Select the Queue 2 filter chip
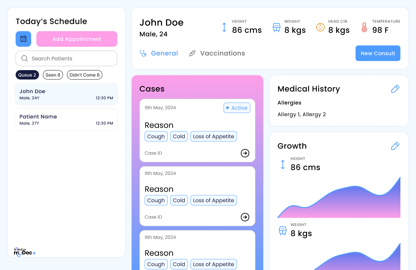This screenshot has height=270, width=416. tap(27, 75)
